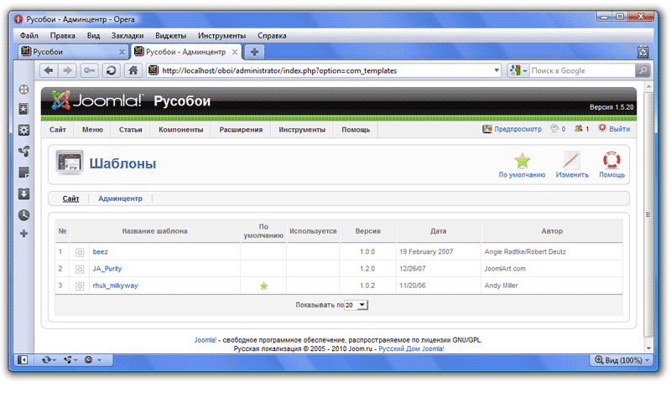Click the green star 'По умолчанию' toolbar icon

(x=522, y=161)
